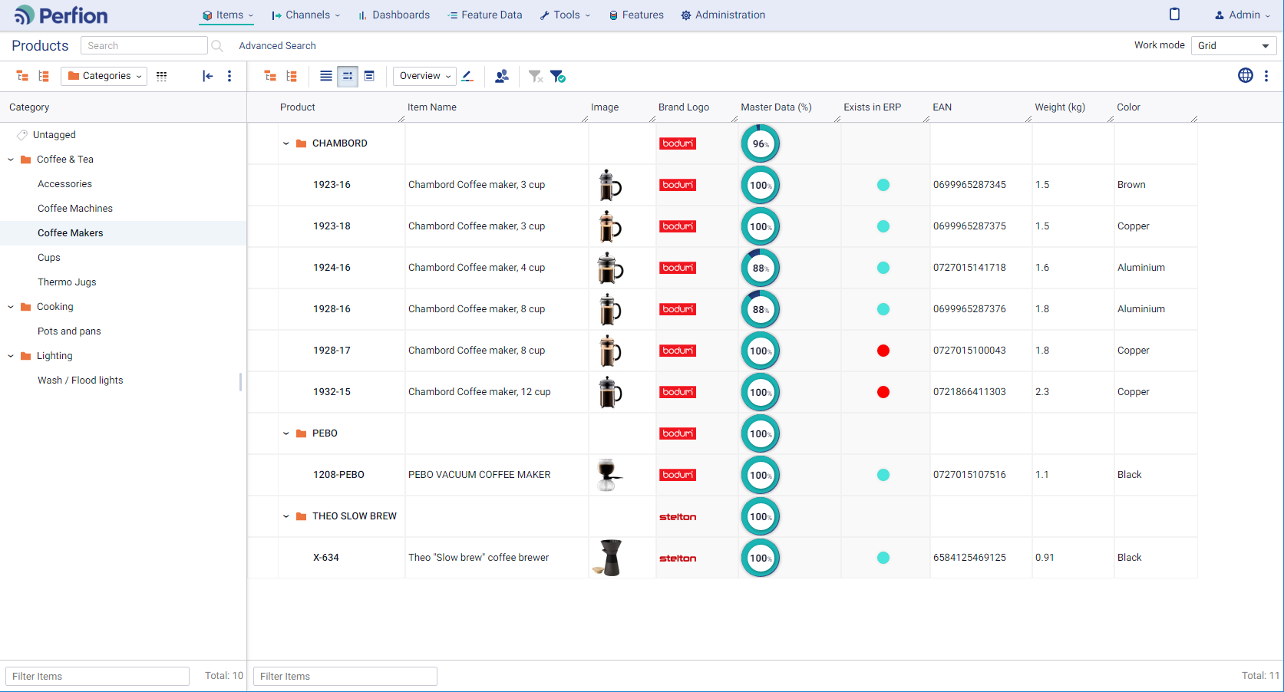Collapse the category panel with the arrow icon

207,76
